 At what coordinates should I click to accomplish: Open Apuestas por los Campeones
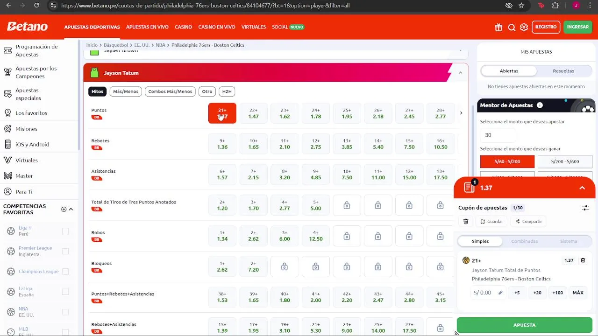point(36,72)
